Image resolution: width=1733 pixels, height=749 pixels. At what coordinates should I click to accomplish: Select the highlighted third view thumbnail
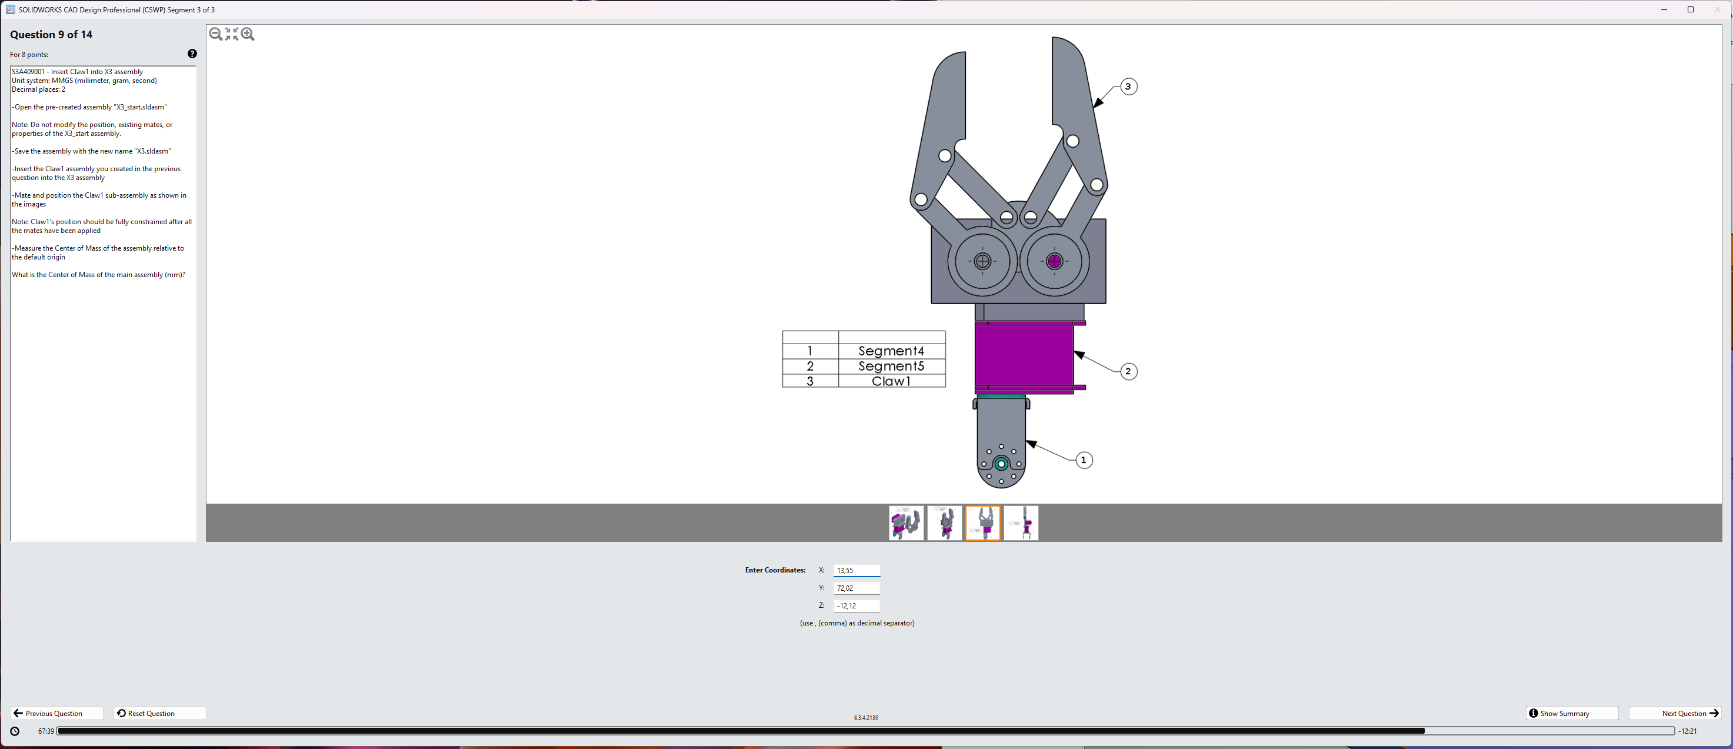point(982,523)
